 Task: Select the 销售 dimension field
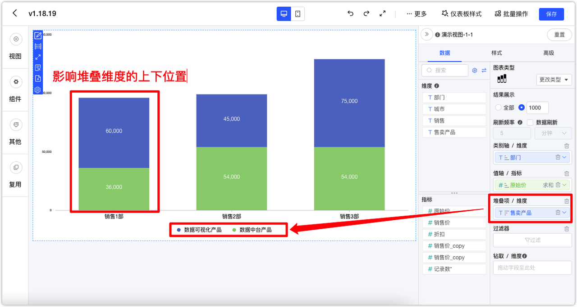454,120
